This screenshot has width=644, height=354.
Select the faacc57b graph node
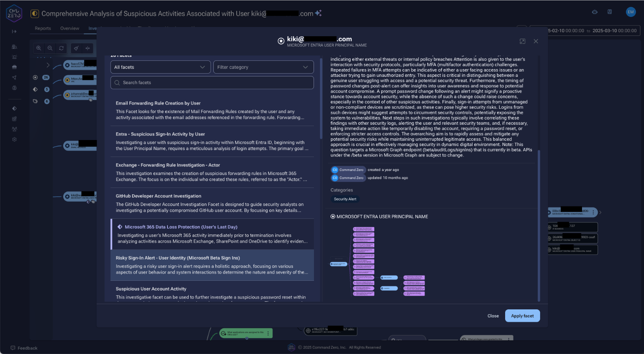click(80, 65)
